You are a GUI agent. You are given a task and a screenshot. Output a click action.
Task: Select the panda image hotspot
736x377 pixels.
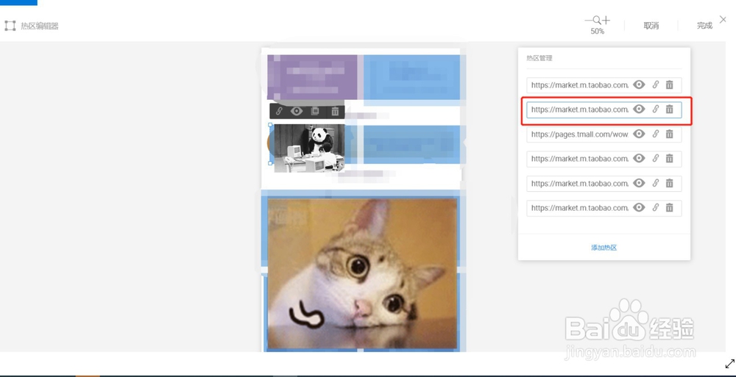(309, 148)
